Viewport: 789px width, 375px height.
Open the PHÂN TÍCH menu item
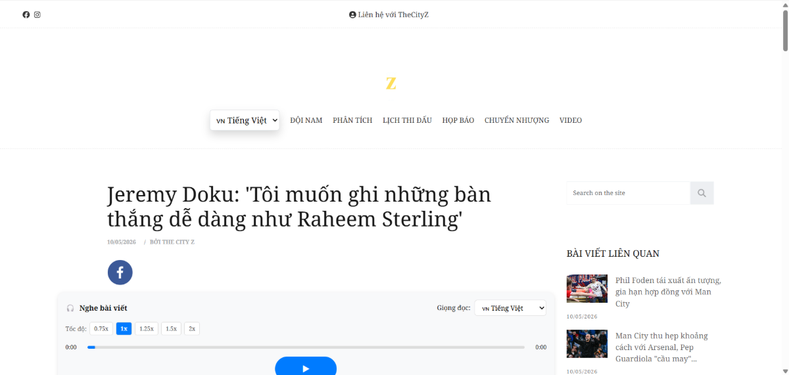pos(352,120)
